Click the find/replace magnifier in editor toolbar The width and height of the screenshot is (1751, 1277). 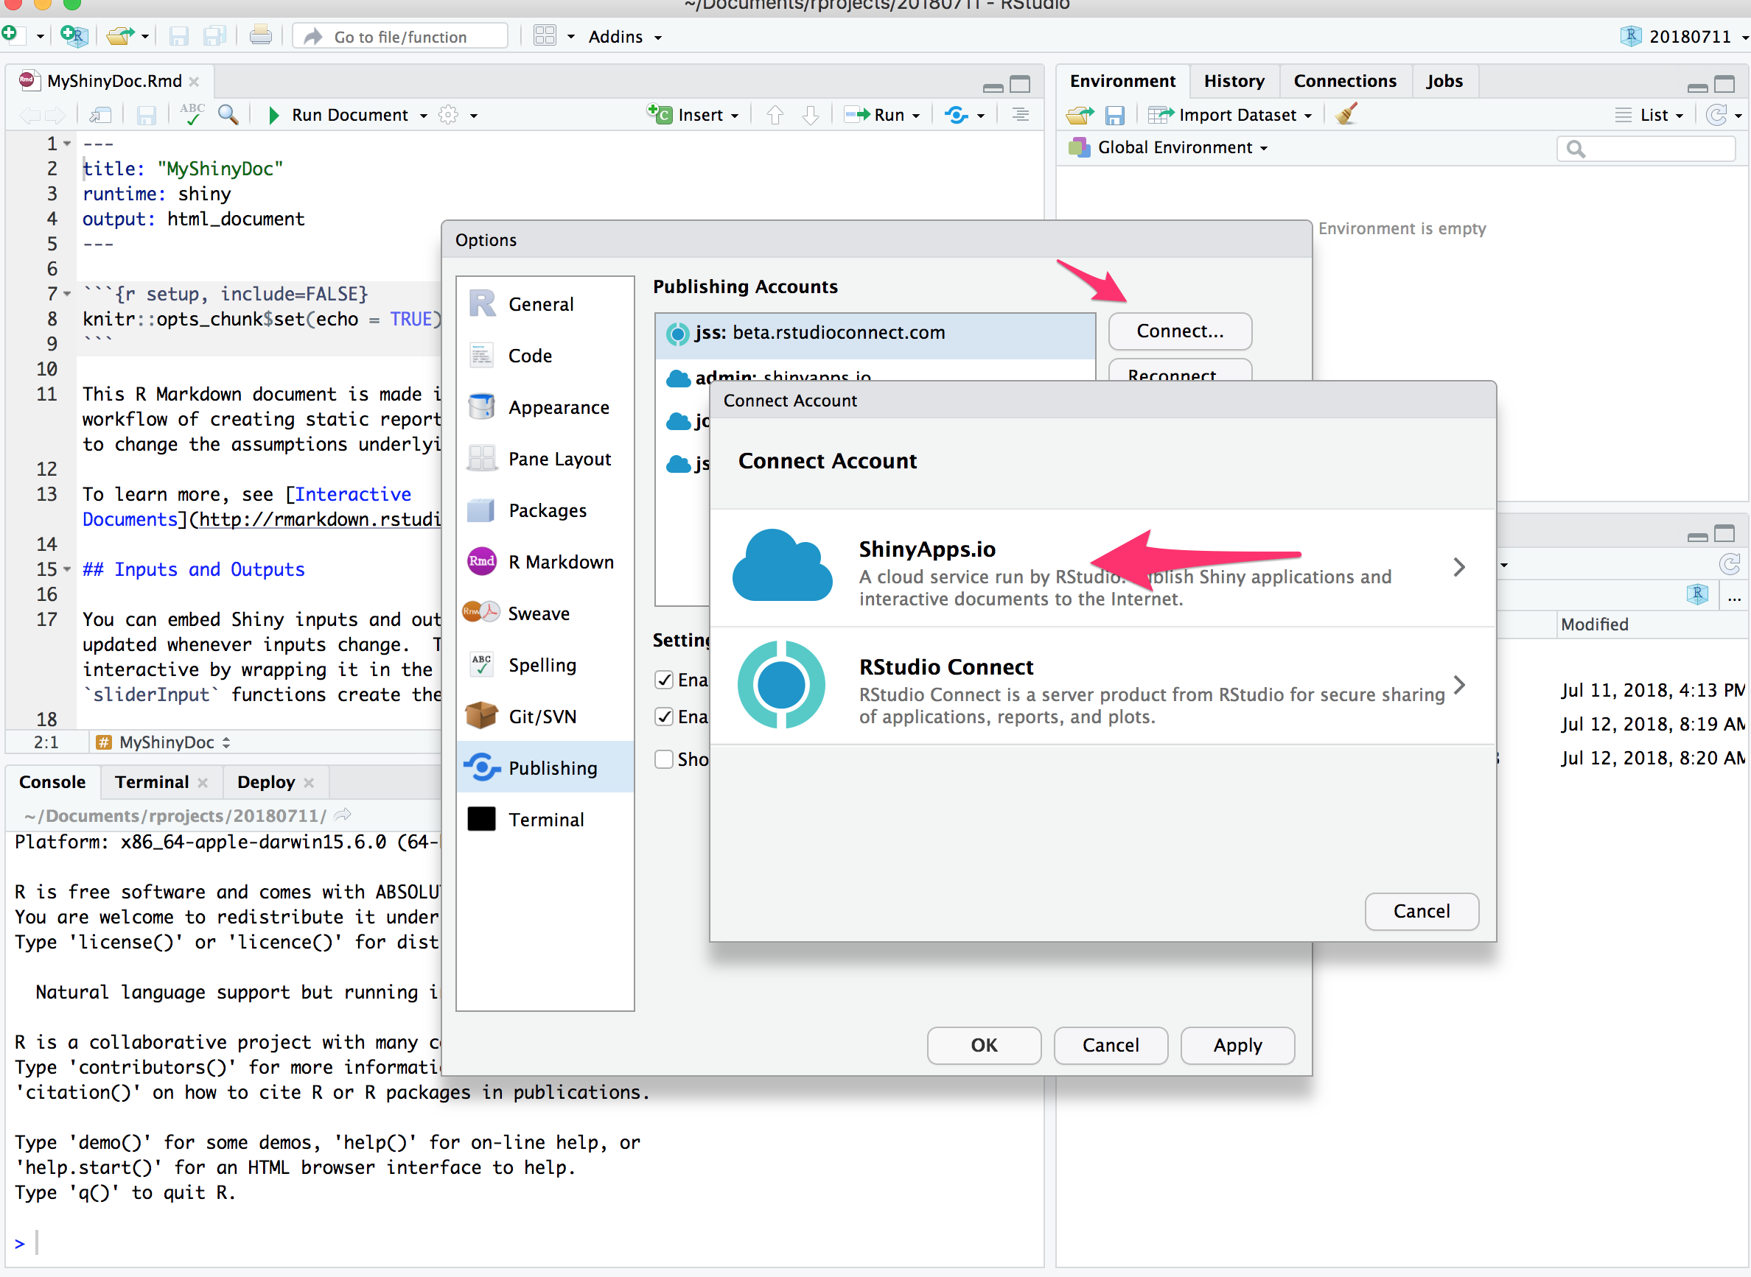click(228, 115)
